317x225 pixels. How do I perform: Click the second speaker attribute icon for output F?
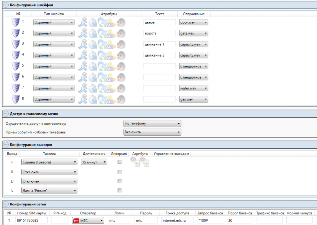(144, 162)
